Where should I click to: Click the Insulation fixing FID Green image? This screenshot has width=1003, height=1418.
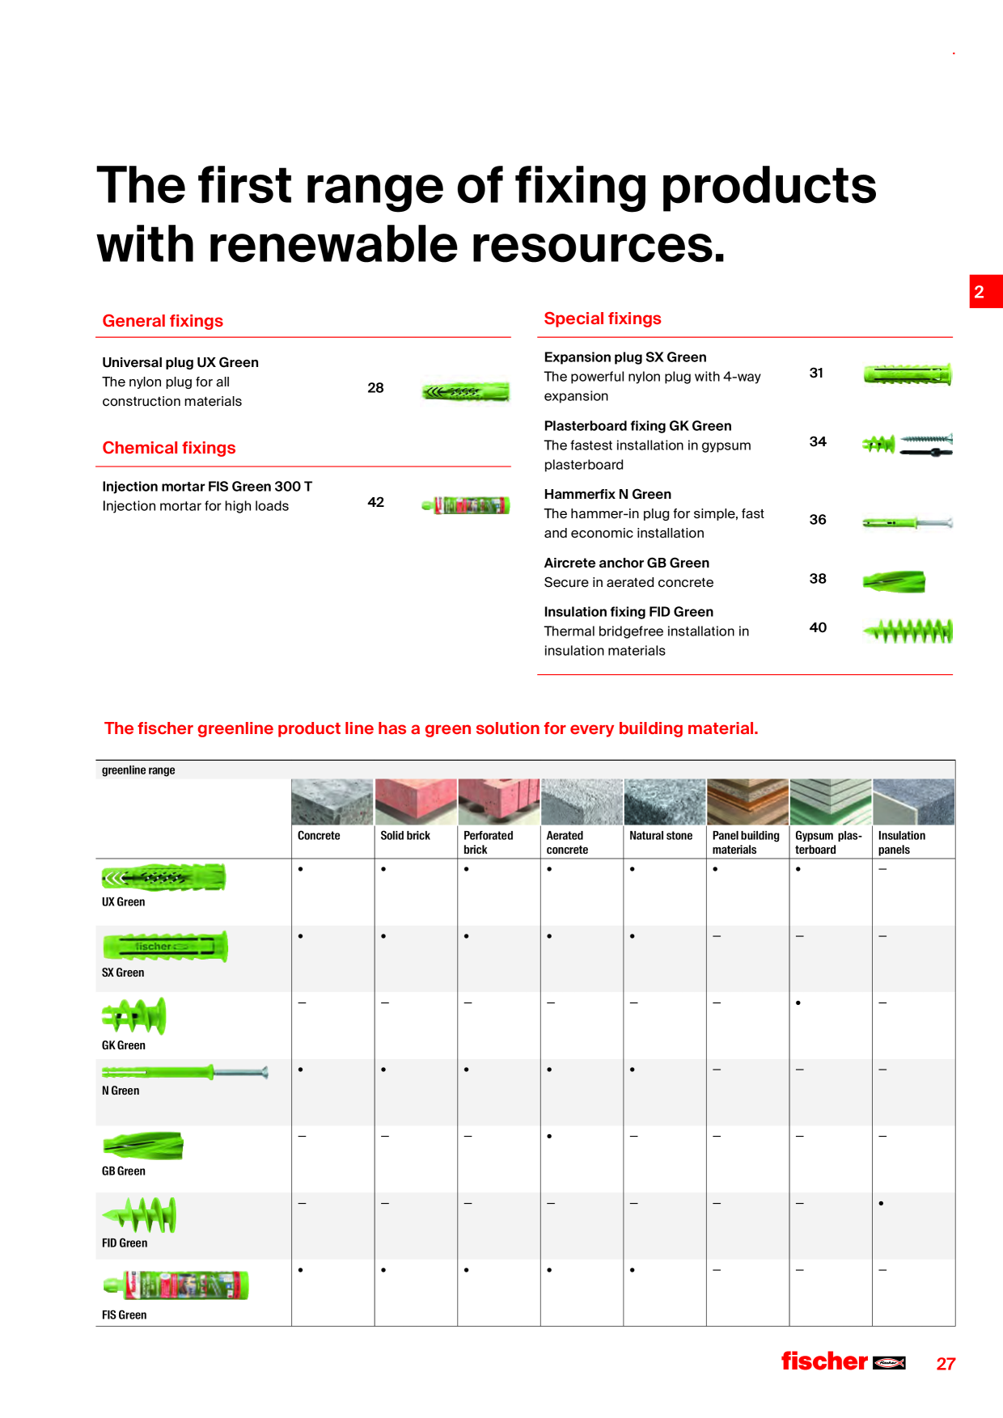coord(908,631)
